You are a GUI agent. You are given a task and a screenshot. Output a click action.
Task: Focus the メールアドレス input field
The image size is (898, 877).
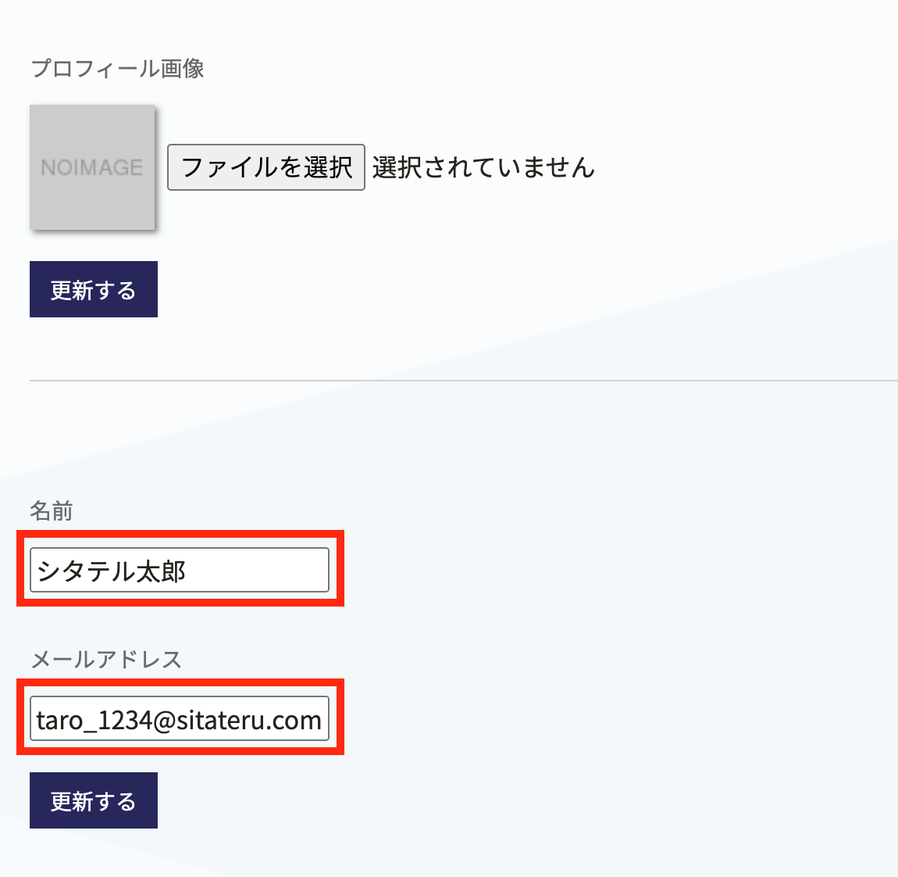[180, 718]
